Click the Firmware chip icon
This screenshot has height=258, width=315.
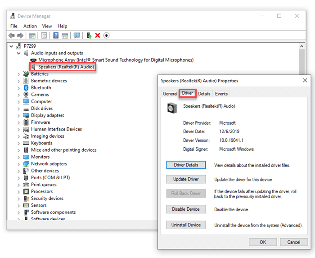click(x=26, y=122)
